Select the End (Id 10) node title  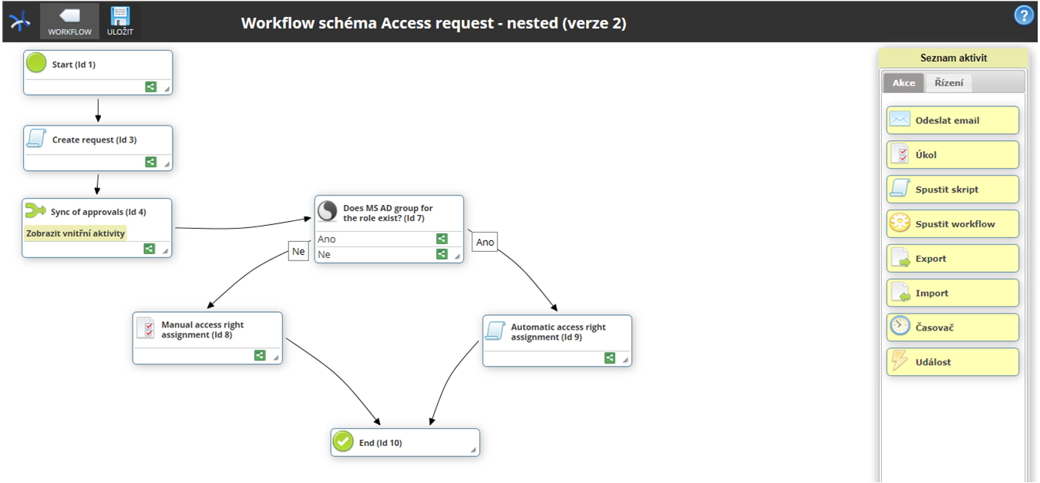pyautogui.click(x=381, y=443)
